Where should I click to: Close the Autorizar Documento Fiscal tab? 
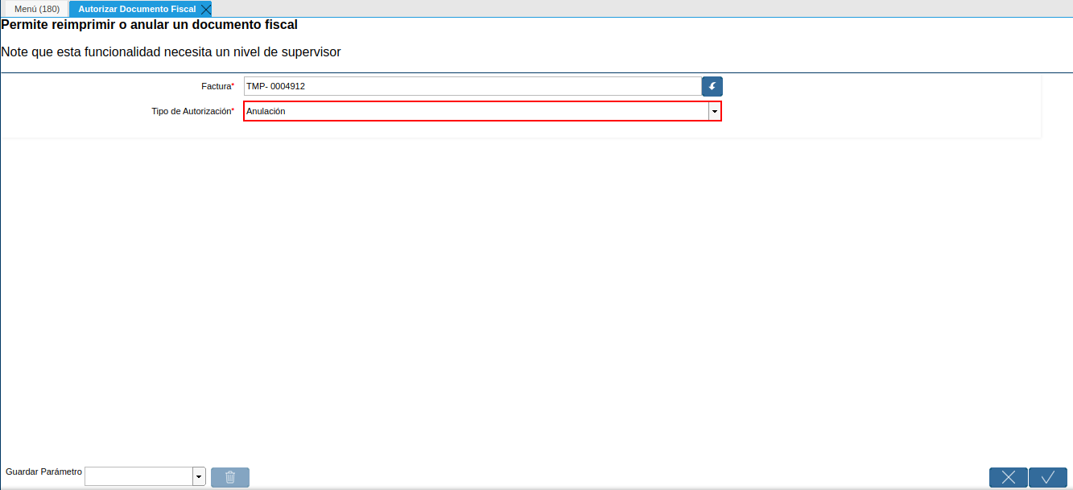point(205,9)
